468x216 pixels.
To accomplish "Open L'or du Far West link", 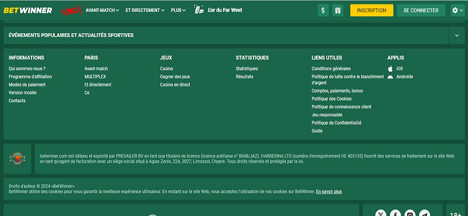I will point(225,10).
